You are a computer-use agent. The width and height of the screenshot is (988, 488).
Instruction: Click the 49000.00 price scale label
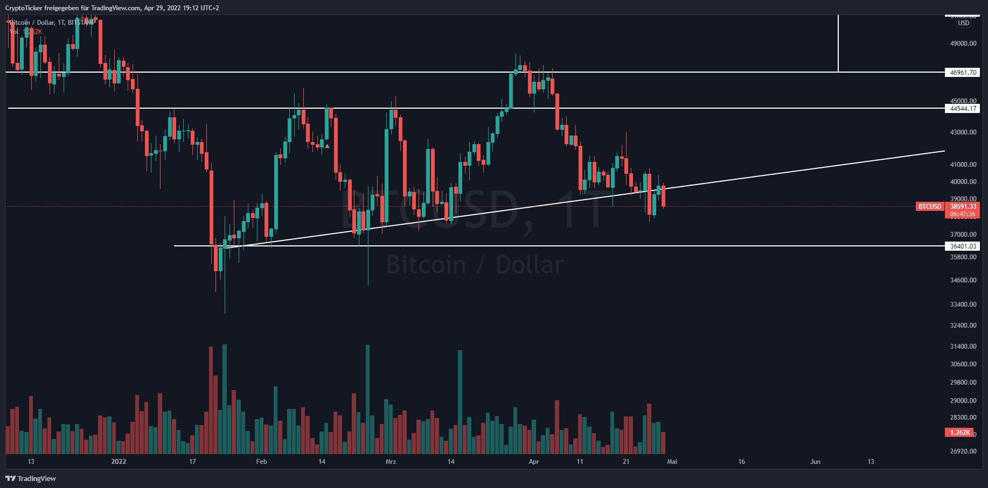pos(963,44)
